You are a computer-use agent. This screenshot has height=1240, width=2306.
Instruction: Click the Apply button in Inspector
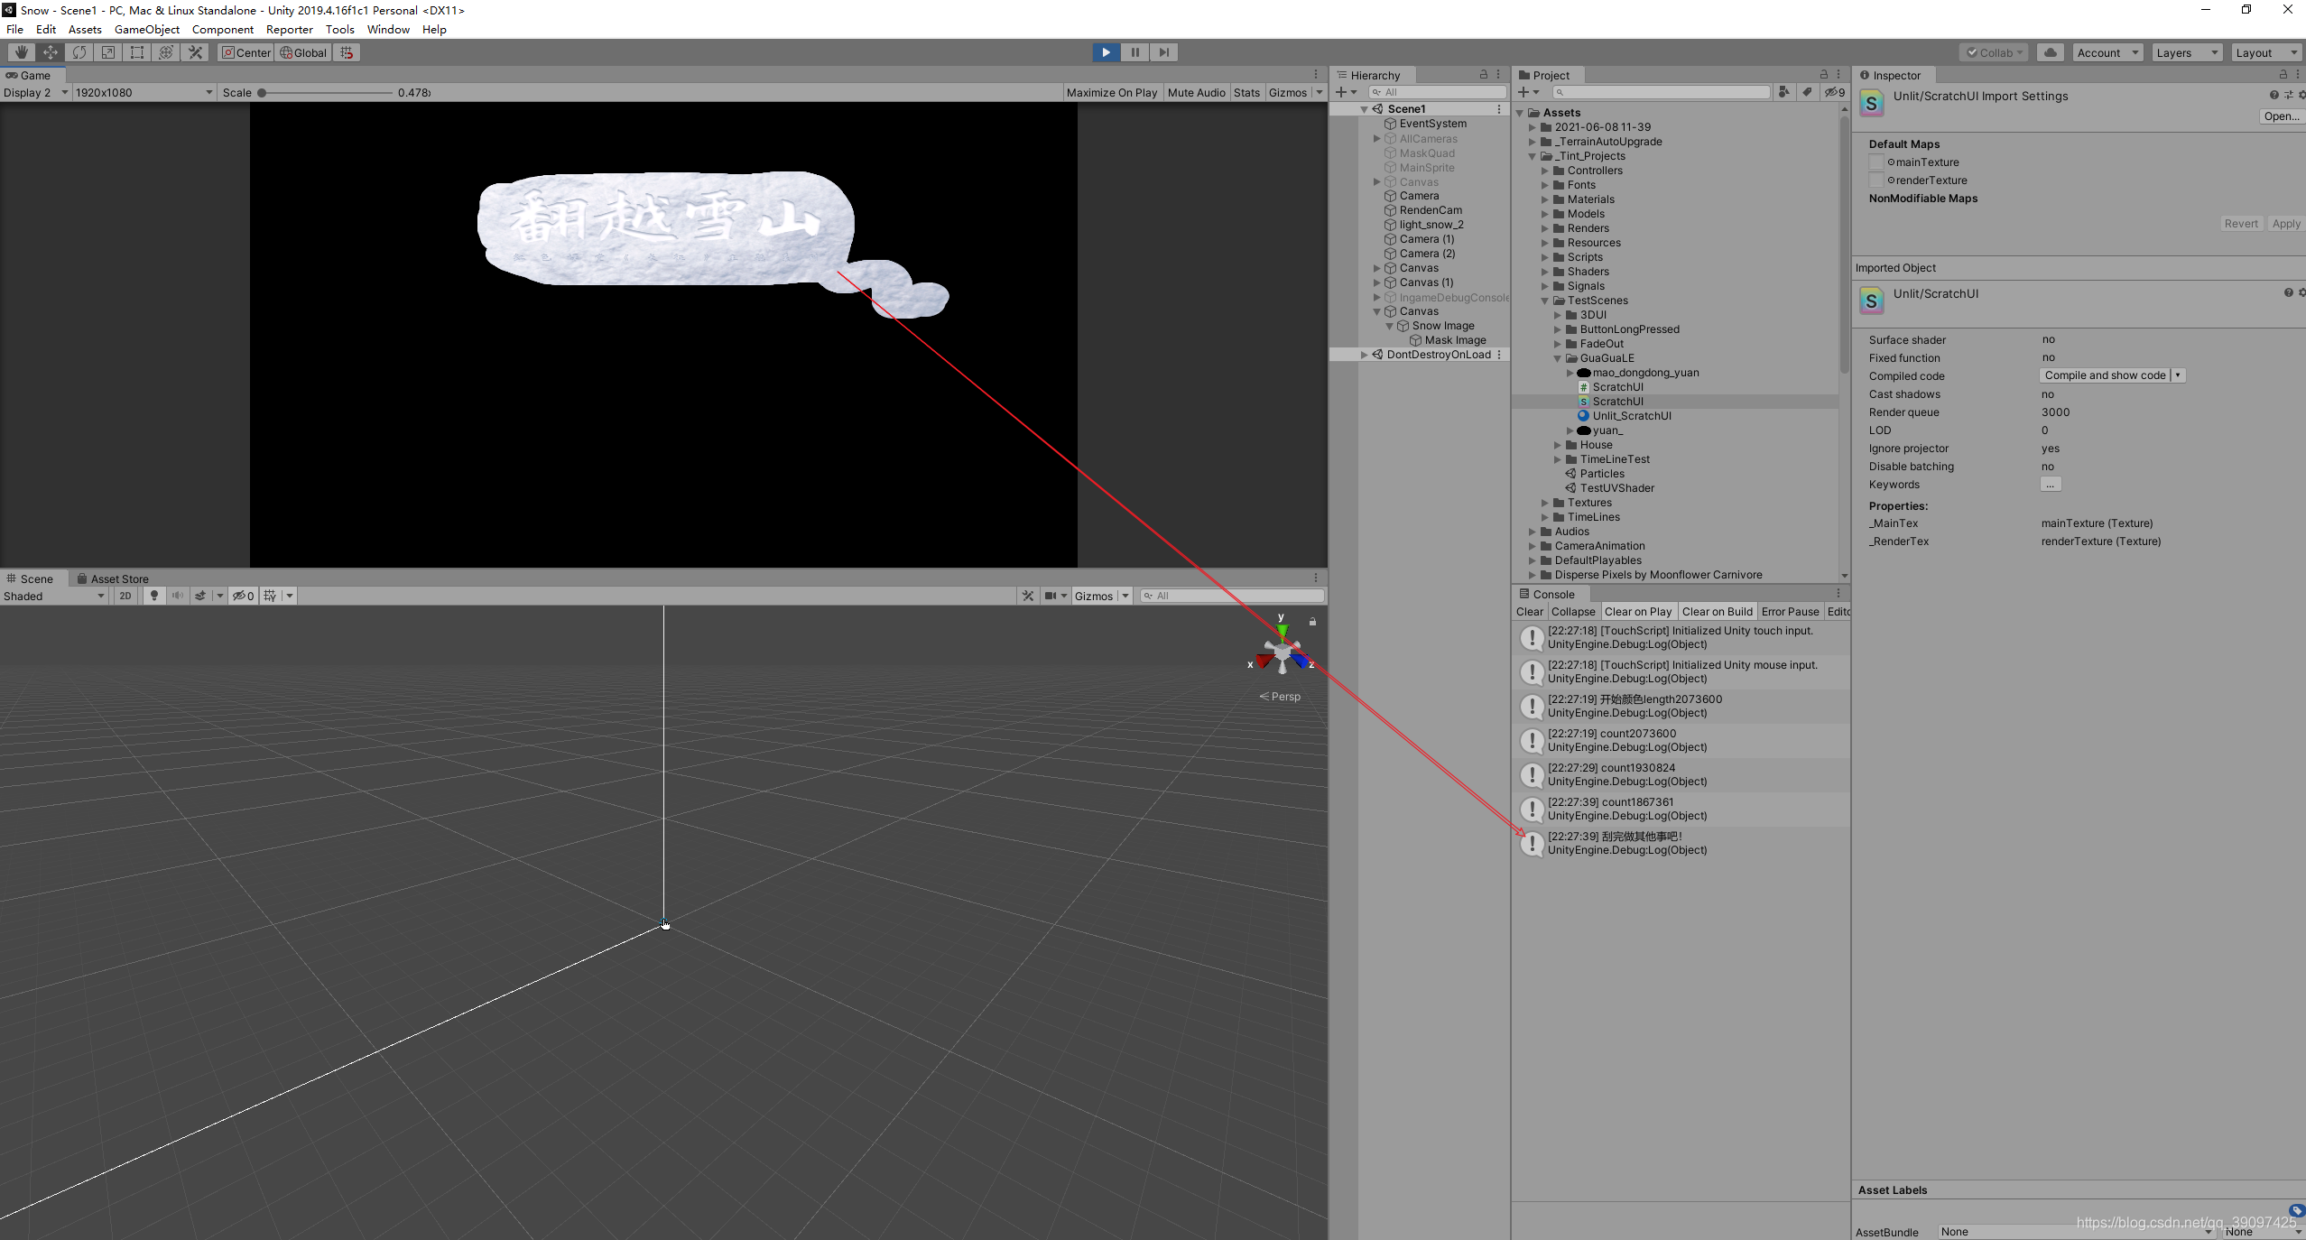coord(2286,223)
